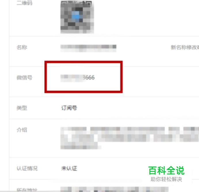Click the 百科全说 green watermark logo
The height and width of the screenshot is (192, 199).
(166, 171)
